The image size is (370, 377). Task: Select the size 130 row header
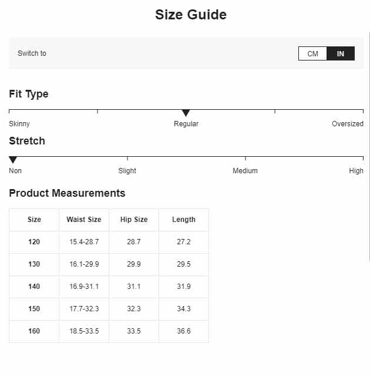34,264
